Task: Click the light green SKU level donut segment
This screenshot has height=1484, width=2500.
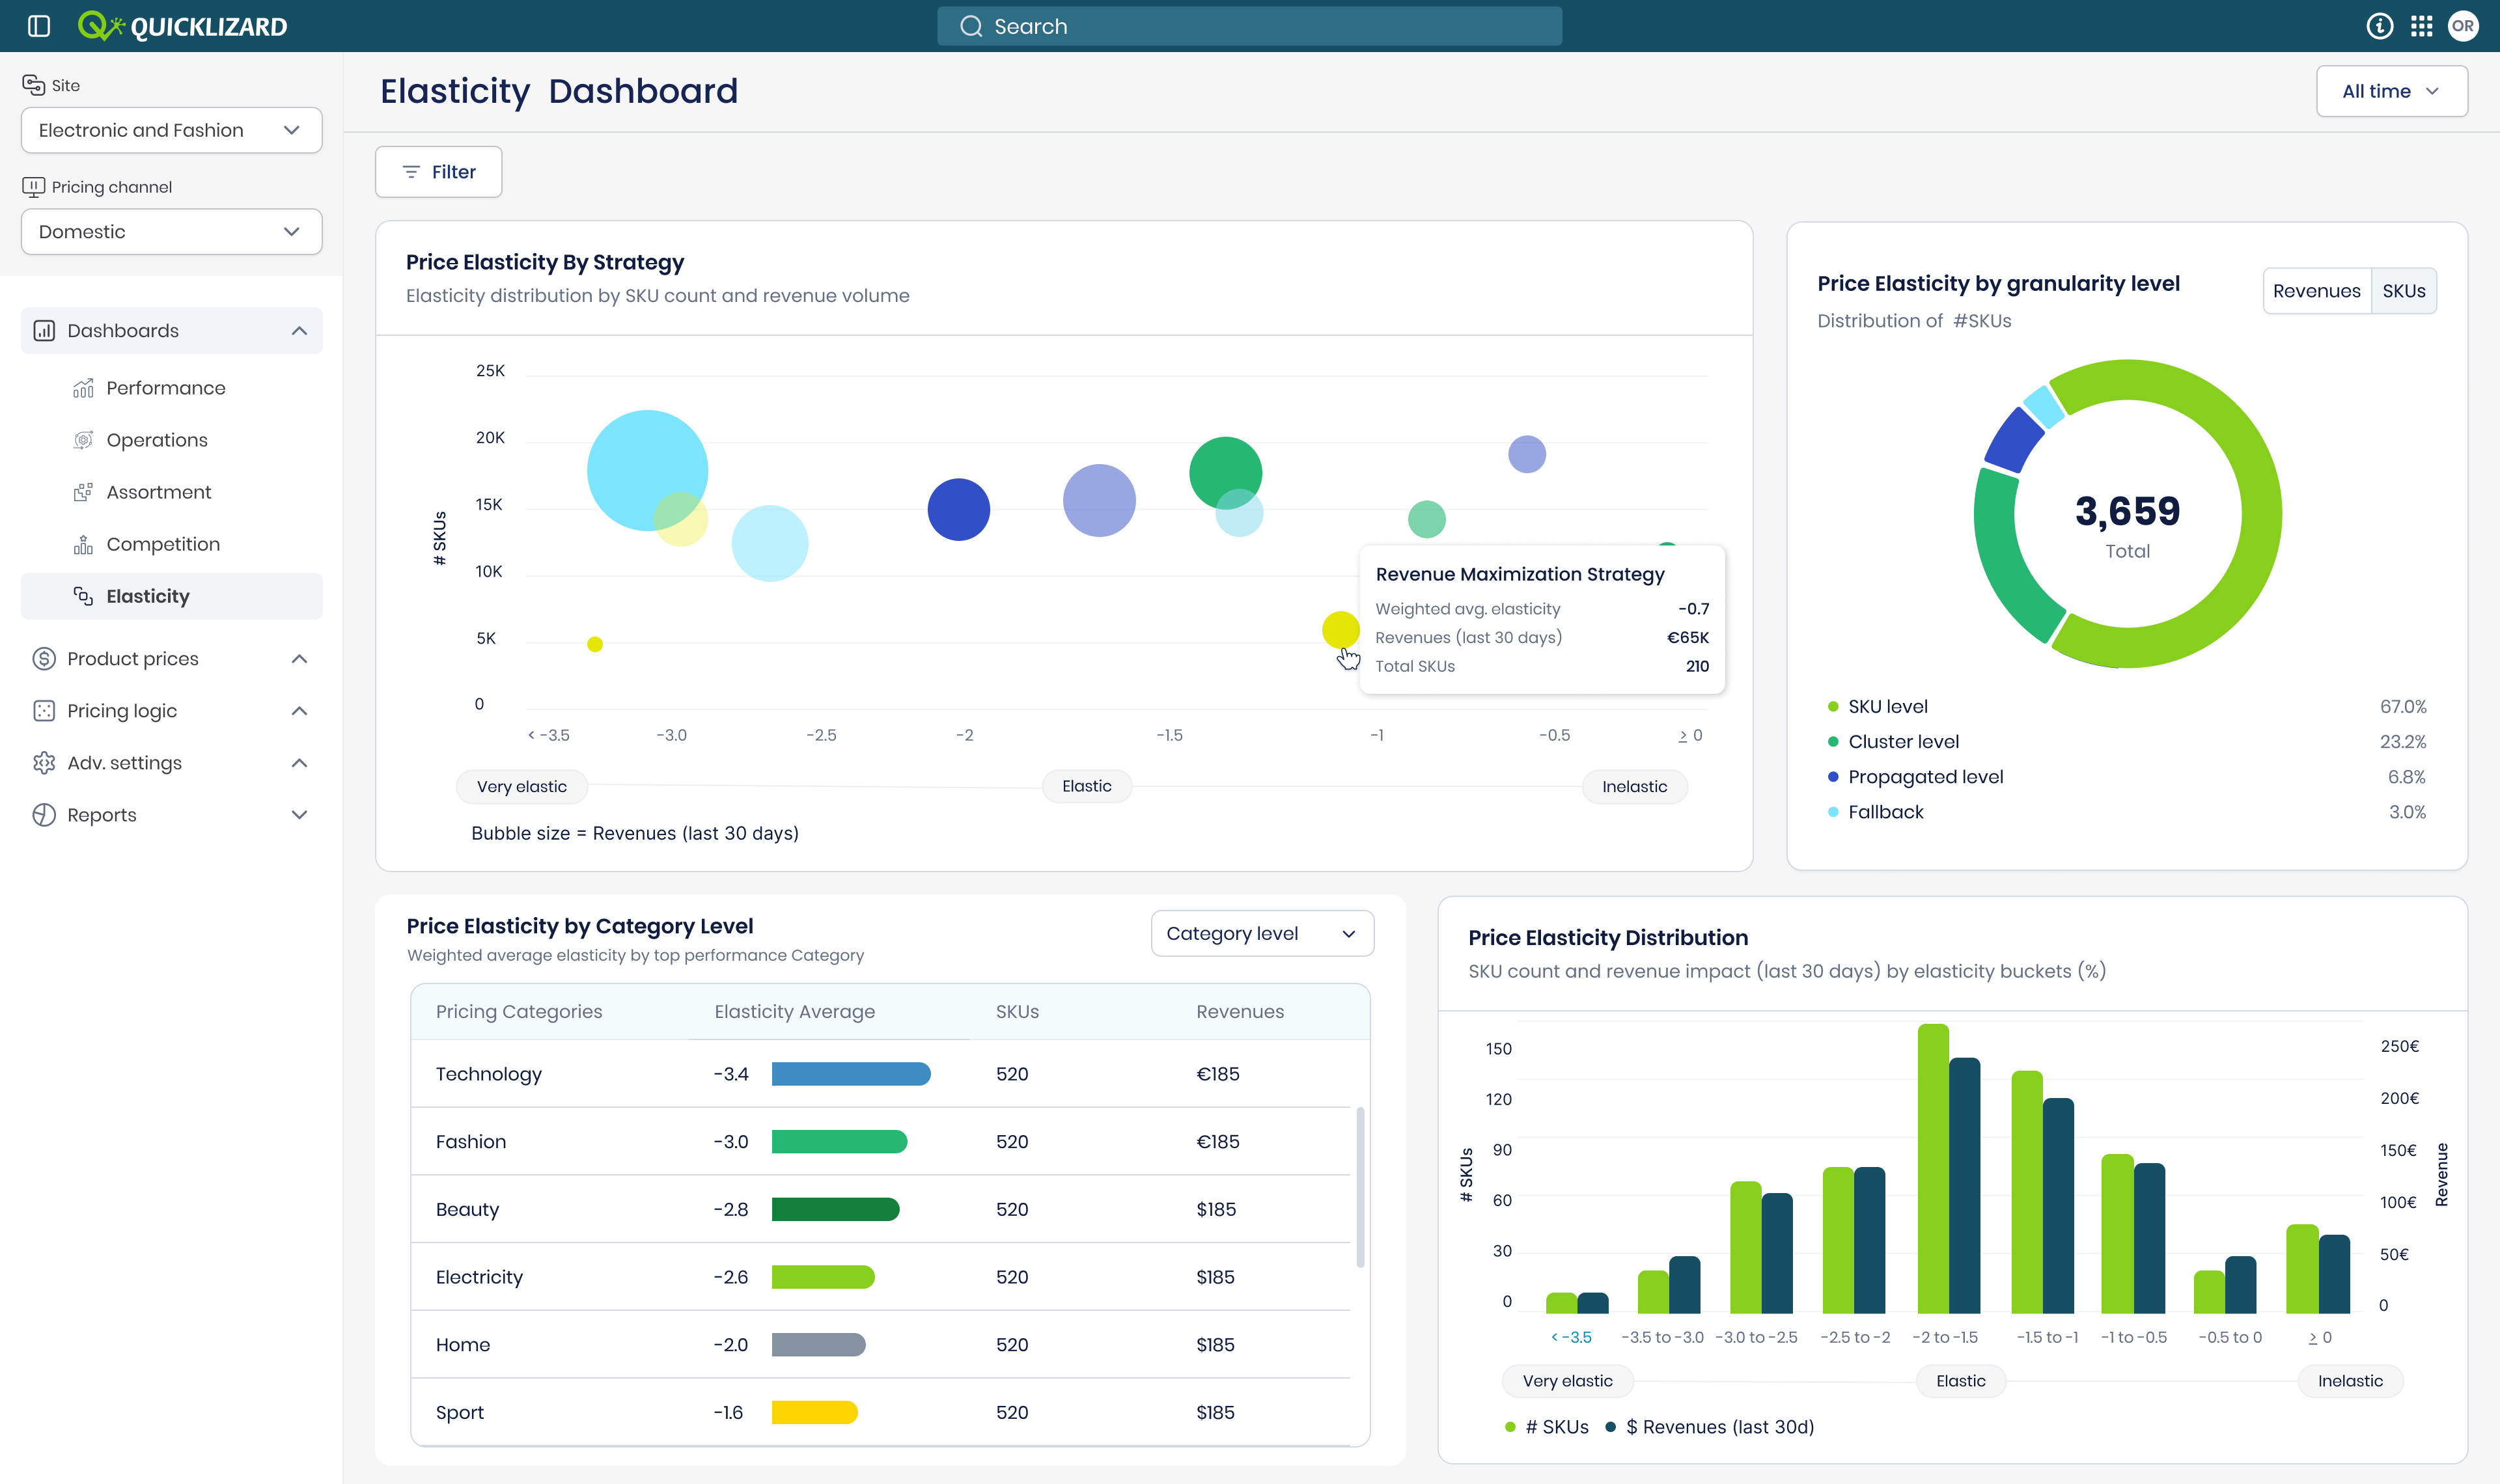Action: point(2262,514)
